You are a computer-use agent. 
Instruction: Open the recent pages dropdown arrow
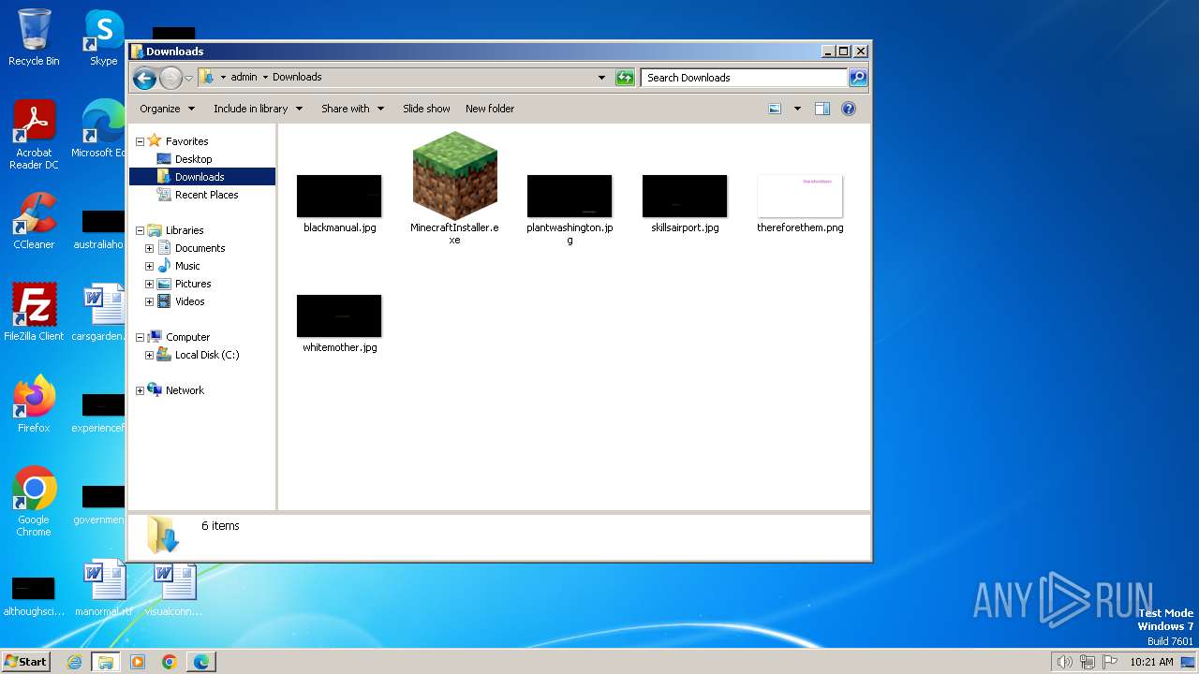[x=188, y=78]
